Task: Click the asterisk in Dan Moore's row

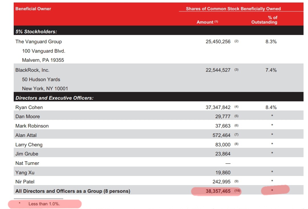Action: (272, 116)
